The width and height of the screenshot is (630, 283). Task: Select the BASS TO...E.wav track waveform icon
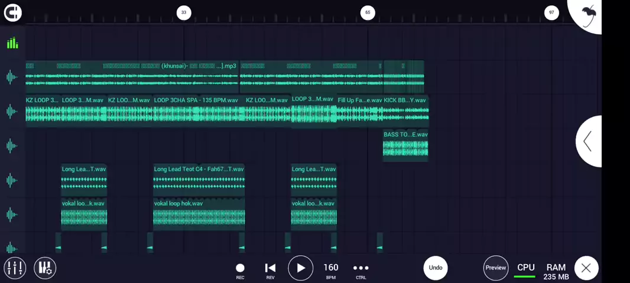pos(12,146)
